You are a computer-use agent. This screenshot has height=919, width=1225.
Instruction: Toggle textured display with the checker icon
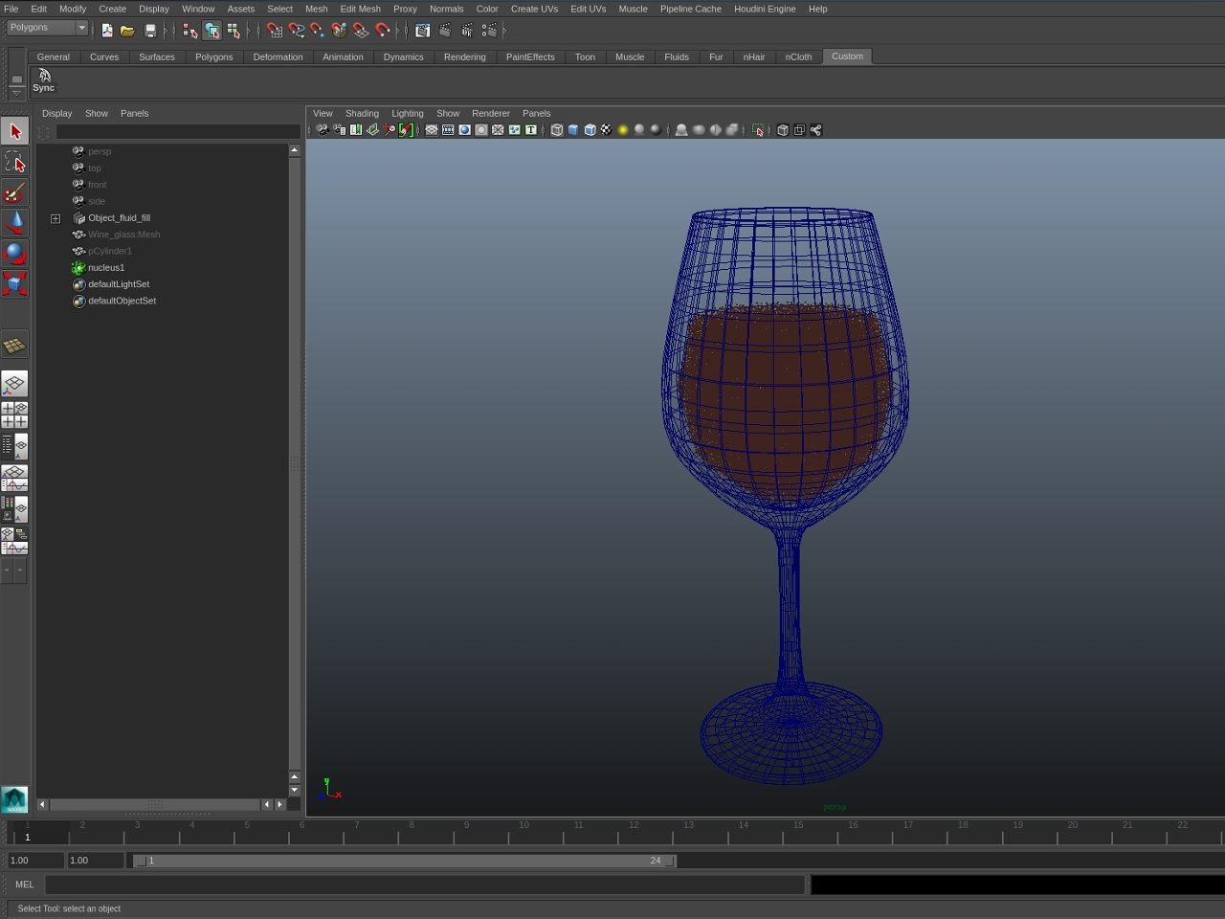click(606, 129)
